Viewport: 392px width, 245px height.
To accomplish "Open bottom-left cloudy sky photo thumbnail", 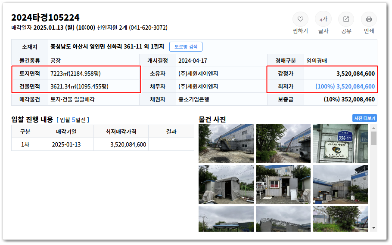I will 226,218.
